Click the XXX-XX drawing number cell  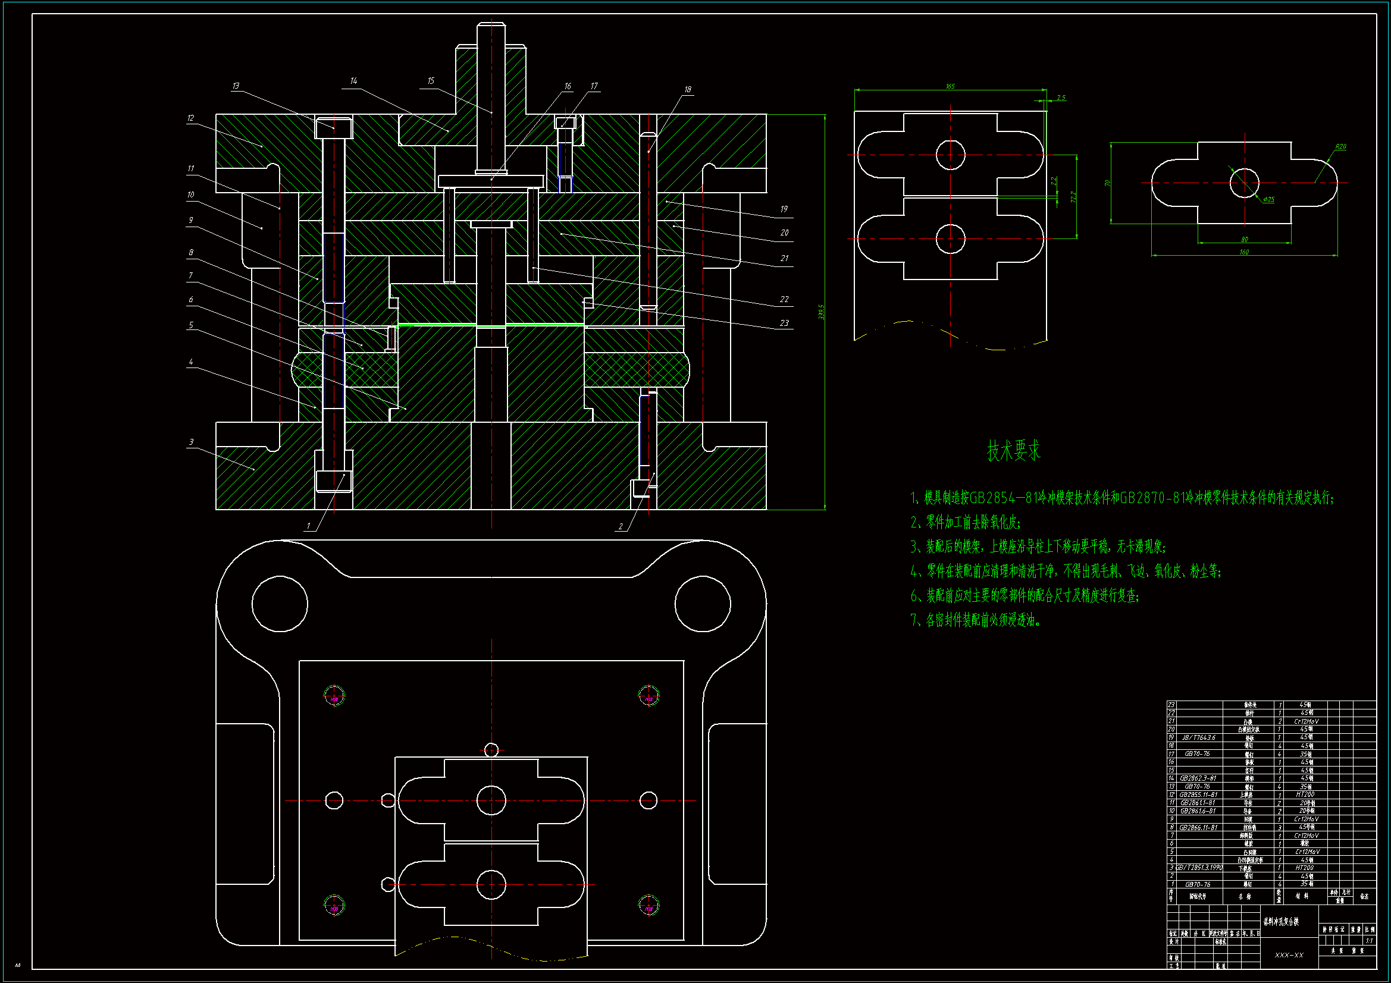1289,955
